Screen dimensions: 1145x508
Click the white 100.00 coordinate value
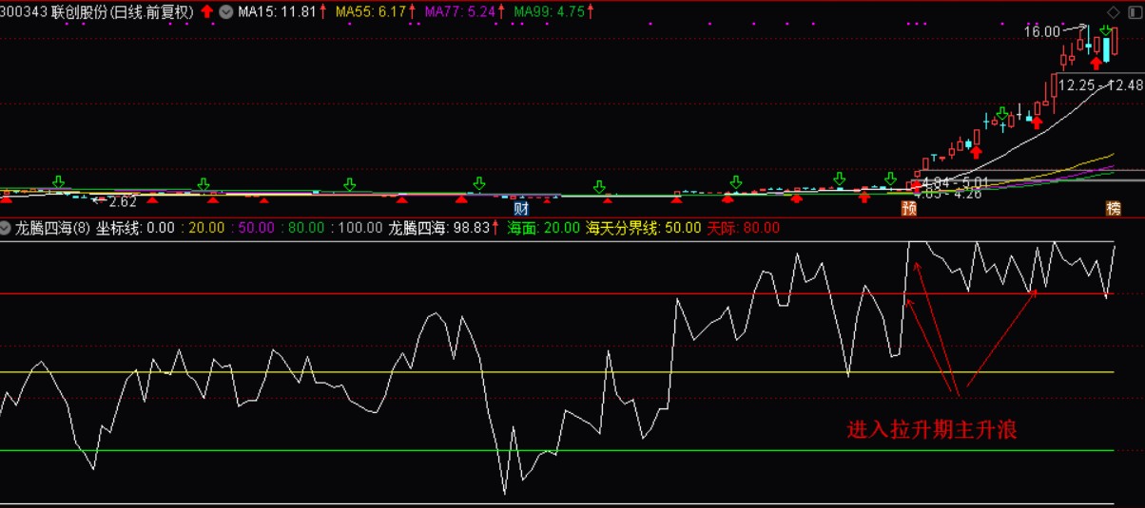[x=360, y=229]
